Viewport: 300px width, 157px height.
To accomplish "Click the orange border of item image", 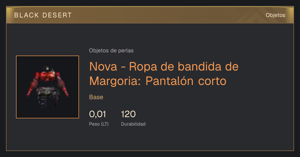I will click(x=16, y=87).
